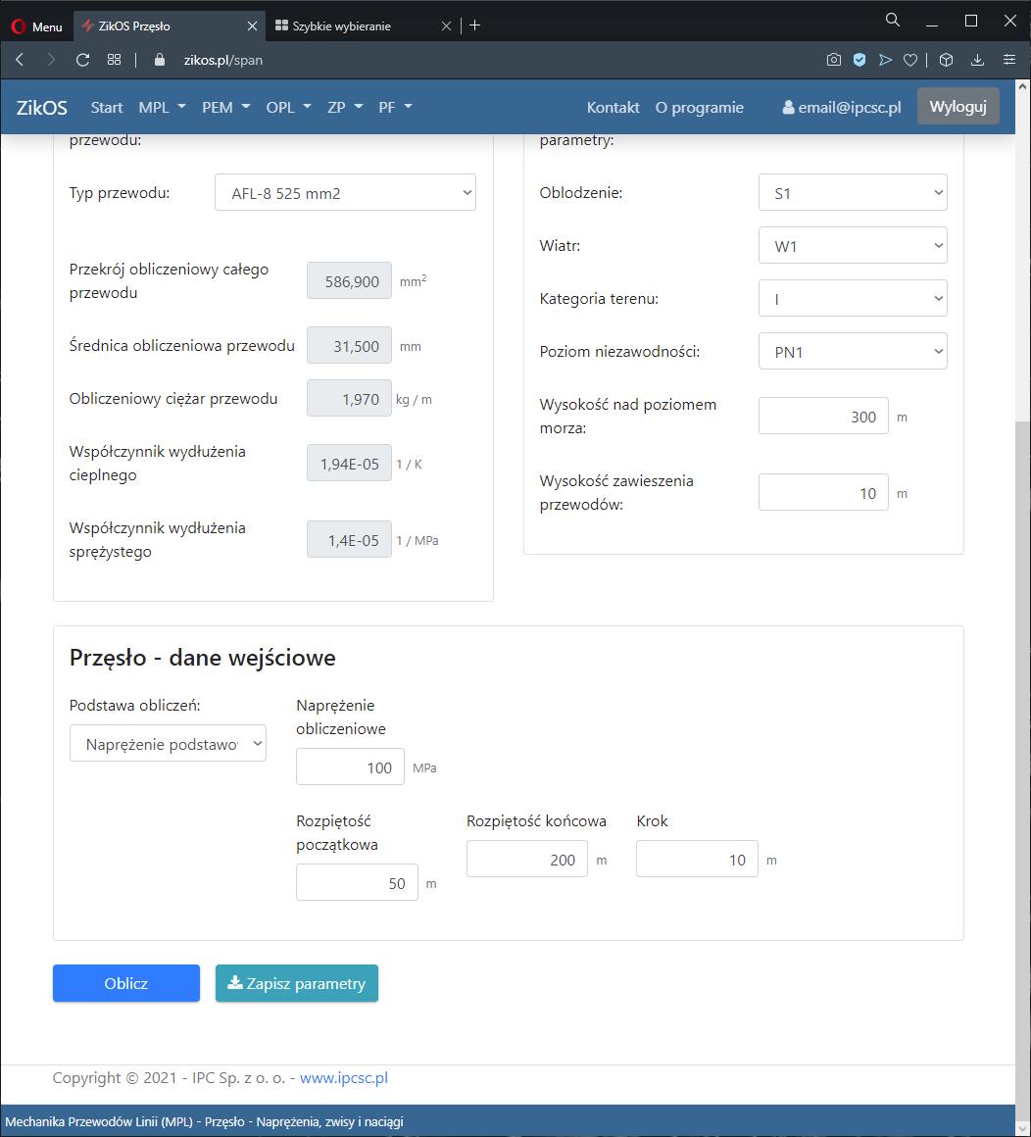Open the Podstawa obliczeń select box
The image size is (1031, 1137).
click(x=168, y=744)
